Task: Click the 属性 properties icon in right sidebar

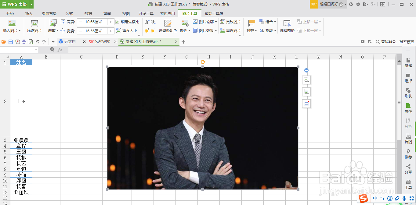Action: pyautogui.click(x=408, y=108)
